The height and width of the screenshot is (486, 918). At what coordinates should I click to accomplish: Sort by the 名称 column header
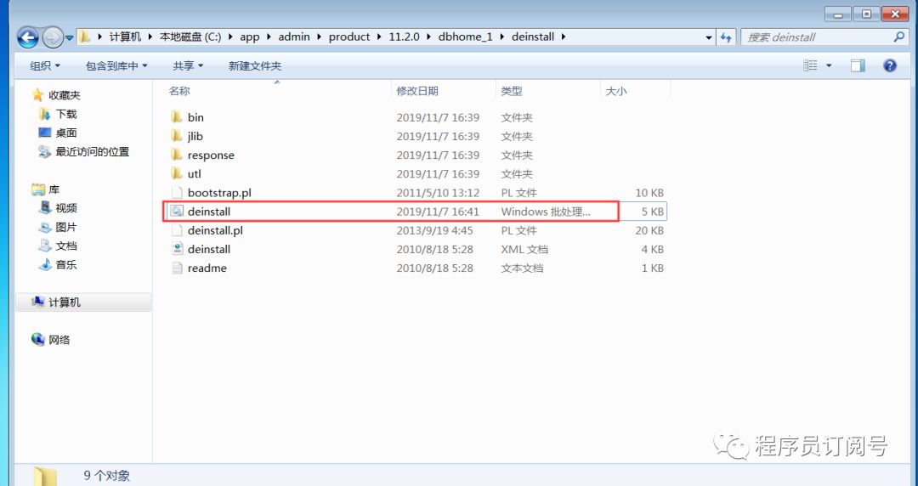coord(179,91)
